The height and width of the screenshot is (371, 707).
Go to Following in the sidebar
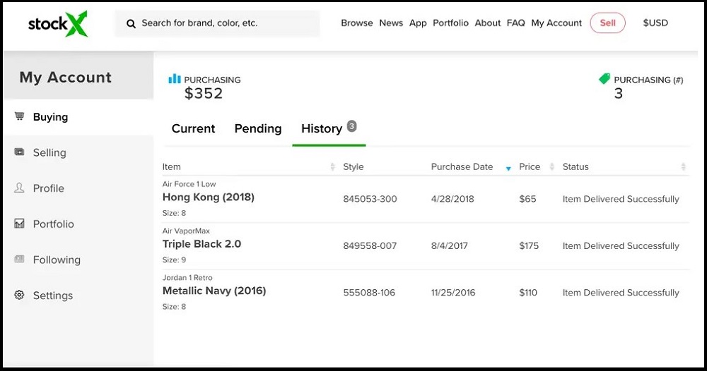[57, 260]
